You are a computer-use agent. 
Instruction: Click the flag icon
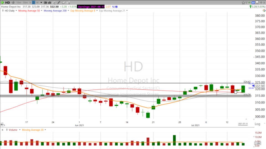point(247,2)
